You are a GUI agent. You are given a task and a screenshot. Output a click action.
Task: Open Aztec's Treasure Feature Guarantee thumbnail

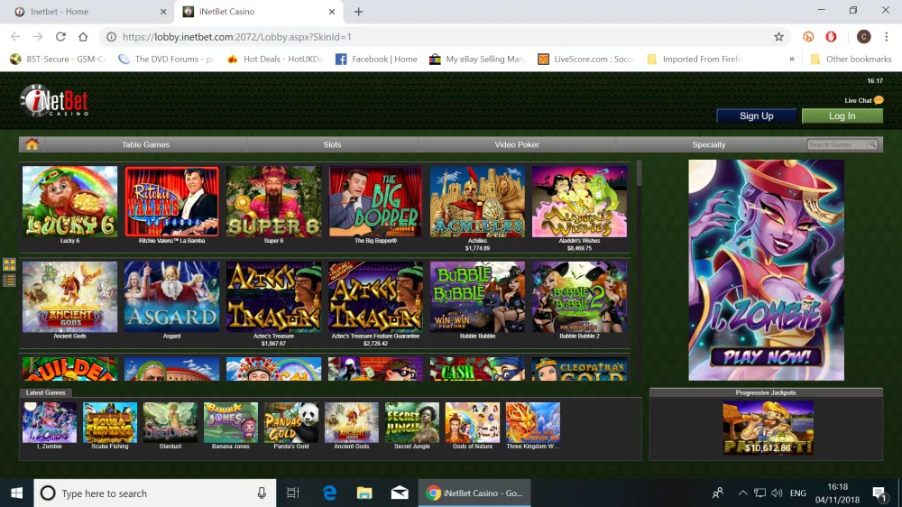375,297
